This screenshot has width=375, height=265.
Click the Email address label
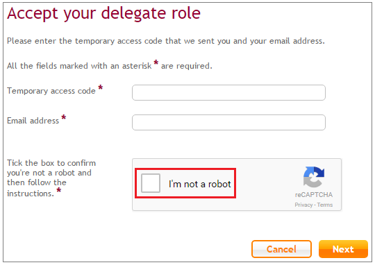33,121
